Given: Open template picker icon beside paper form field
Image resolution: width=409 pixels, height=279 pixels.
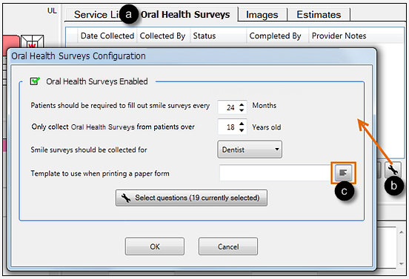Looking at the screenshot, I should click(x=343, y=172).
